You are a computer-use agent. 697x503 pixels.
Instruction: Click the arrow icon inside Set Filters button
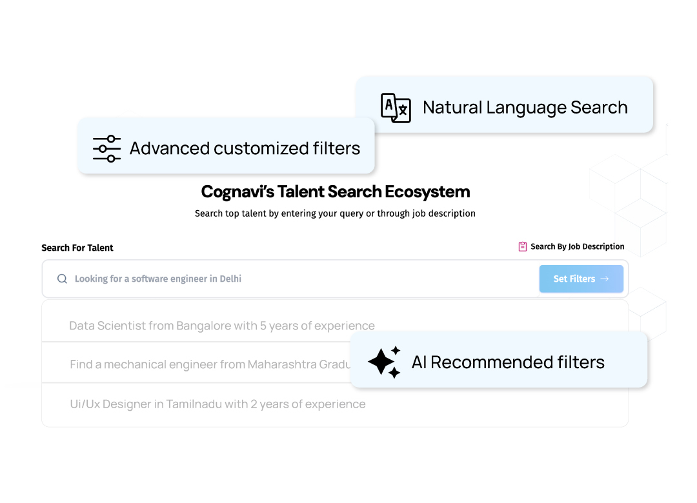604,279
